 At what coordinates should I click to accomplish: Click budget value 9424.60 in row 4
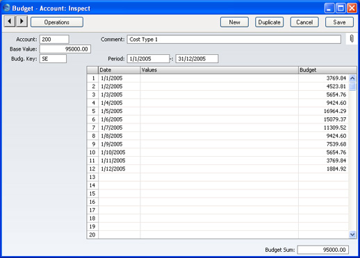coord(323,103)
